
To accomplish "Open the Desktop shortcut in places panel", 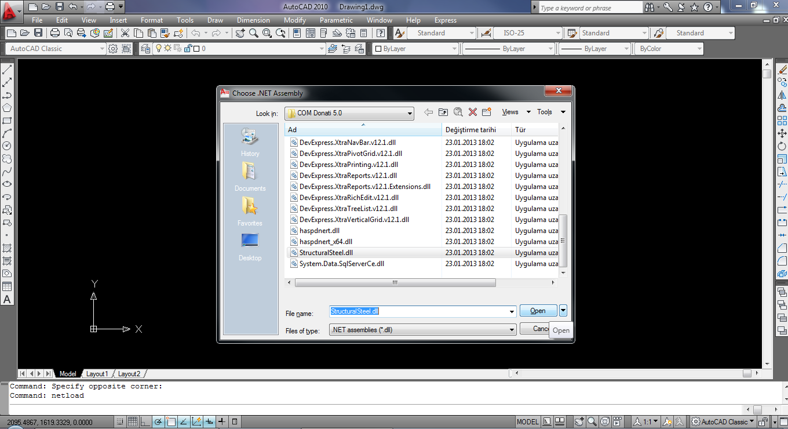I will point(250,246).
